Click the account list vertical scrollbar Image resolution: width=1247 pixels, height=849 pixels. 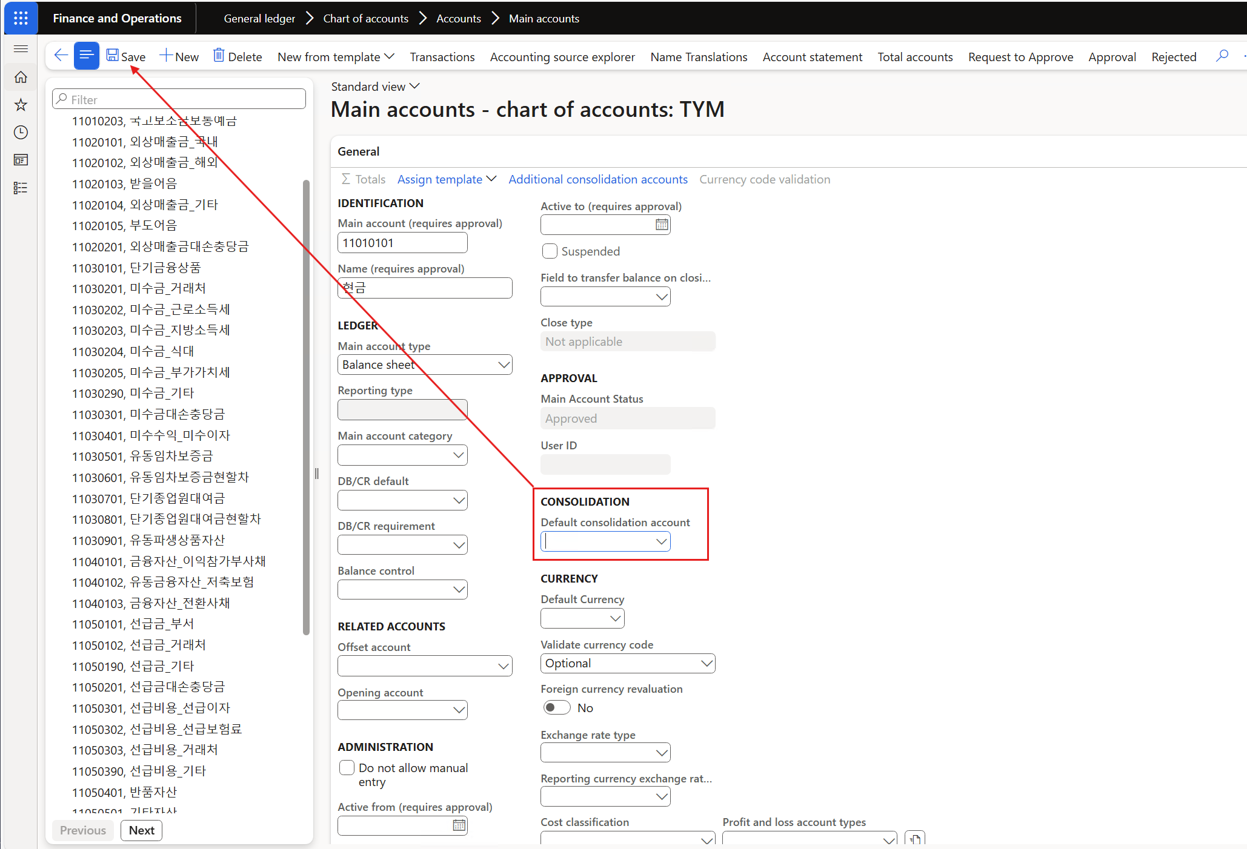pyautogui.click(x=306, y=406)
